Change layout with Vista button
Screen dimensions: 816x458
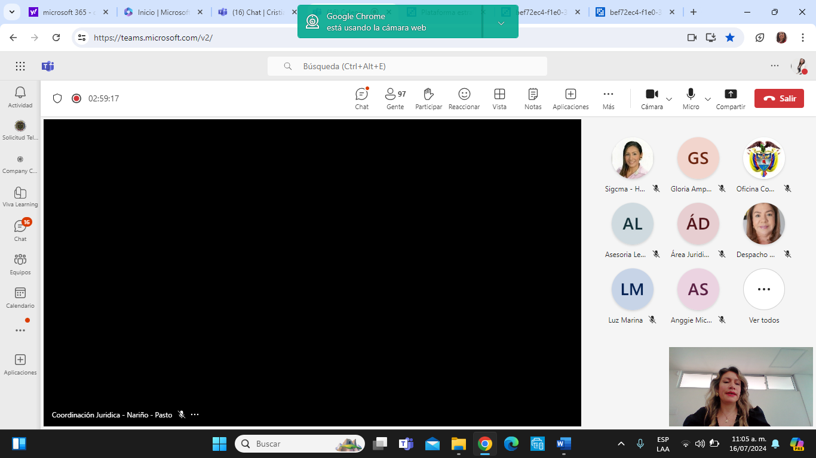point(499,99)
